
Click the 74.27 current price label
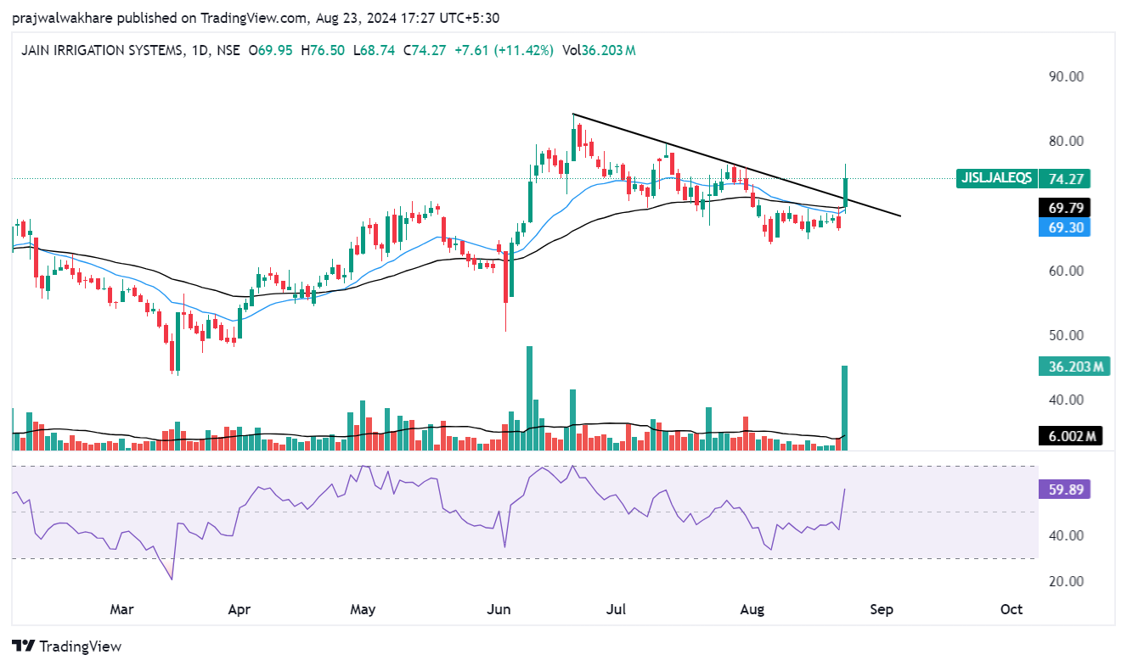coord(1064,178)
